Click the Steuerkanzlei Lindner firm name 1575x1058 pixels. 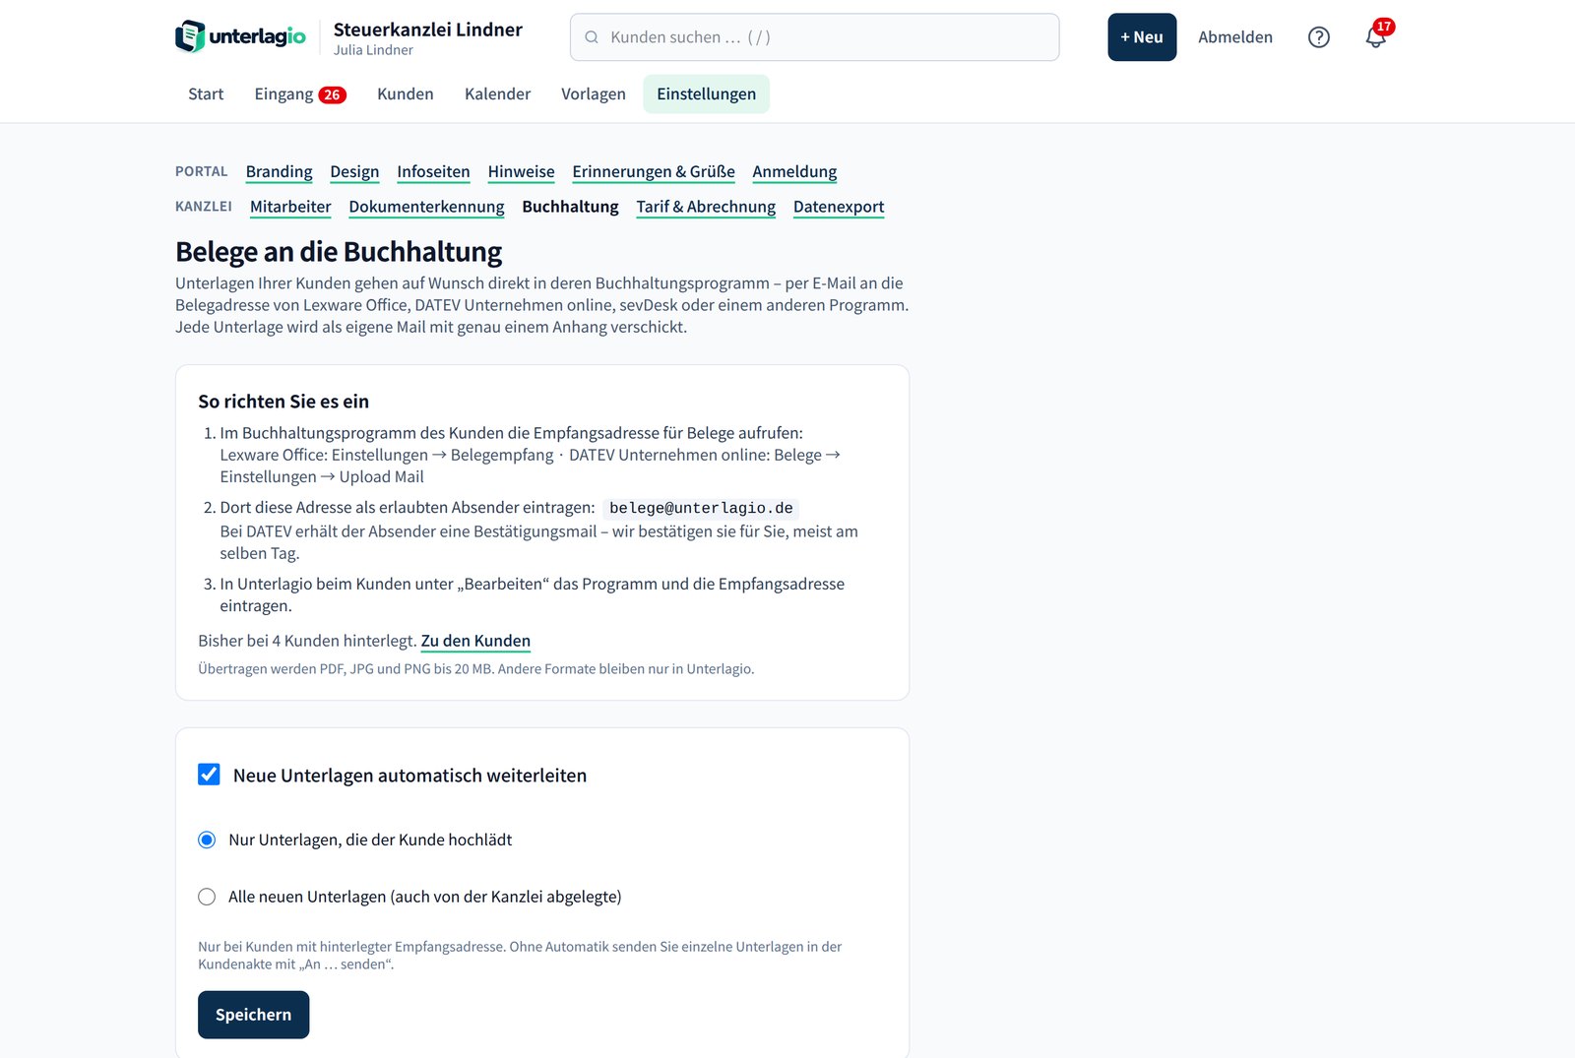pyautogui.click(x=428, y=30)
